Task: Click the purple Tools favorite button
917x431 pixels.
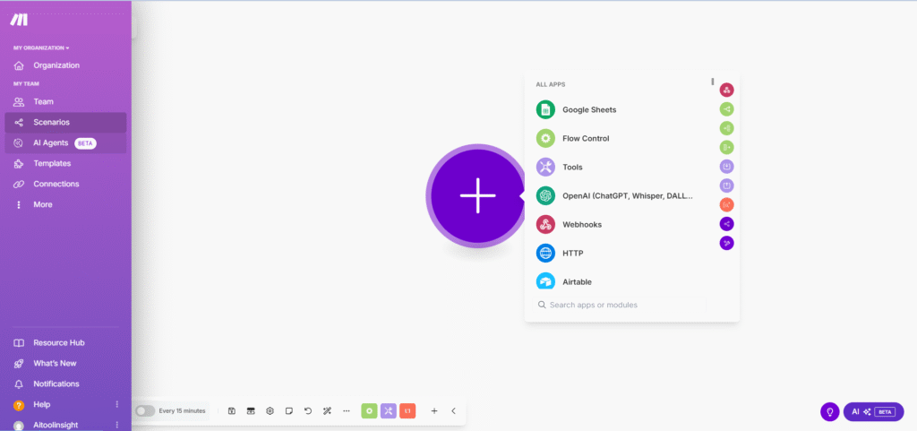Action: tap(389, 411)
